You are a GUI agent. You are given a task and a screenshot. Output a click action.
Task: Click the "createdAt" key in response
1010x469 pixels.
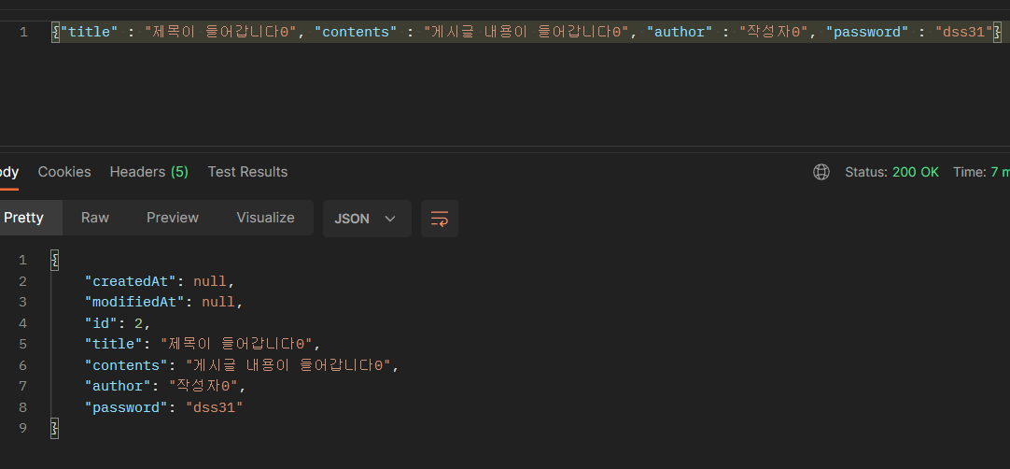131,281
